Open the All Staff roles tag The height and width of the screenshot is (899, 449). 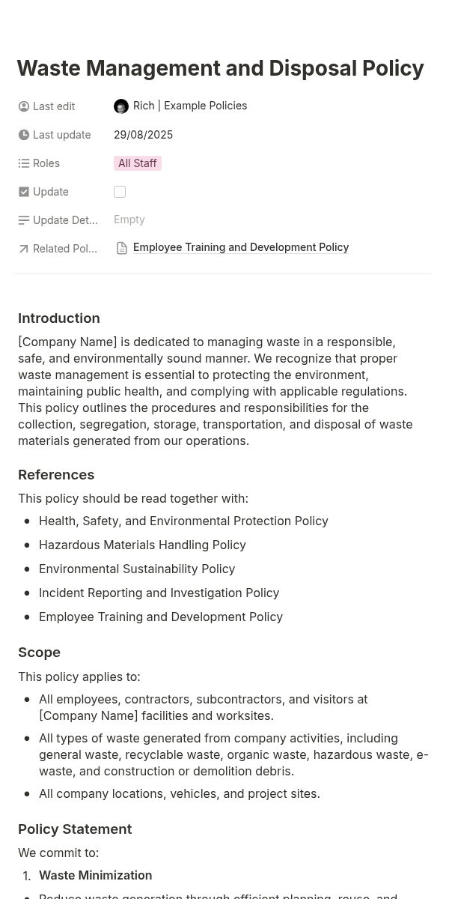[138, 163]
